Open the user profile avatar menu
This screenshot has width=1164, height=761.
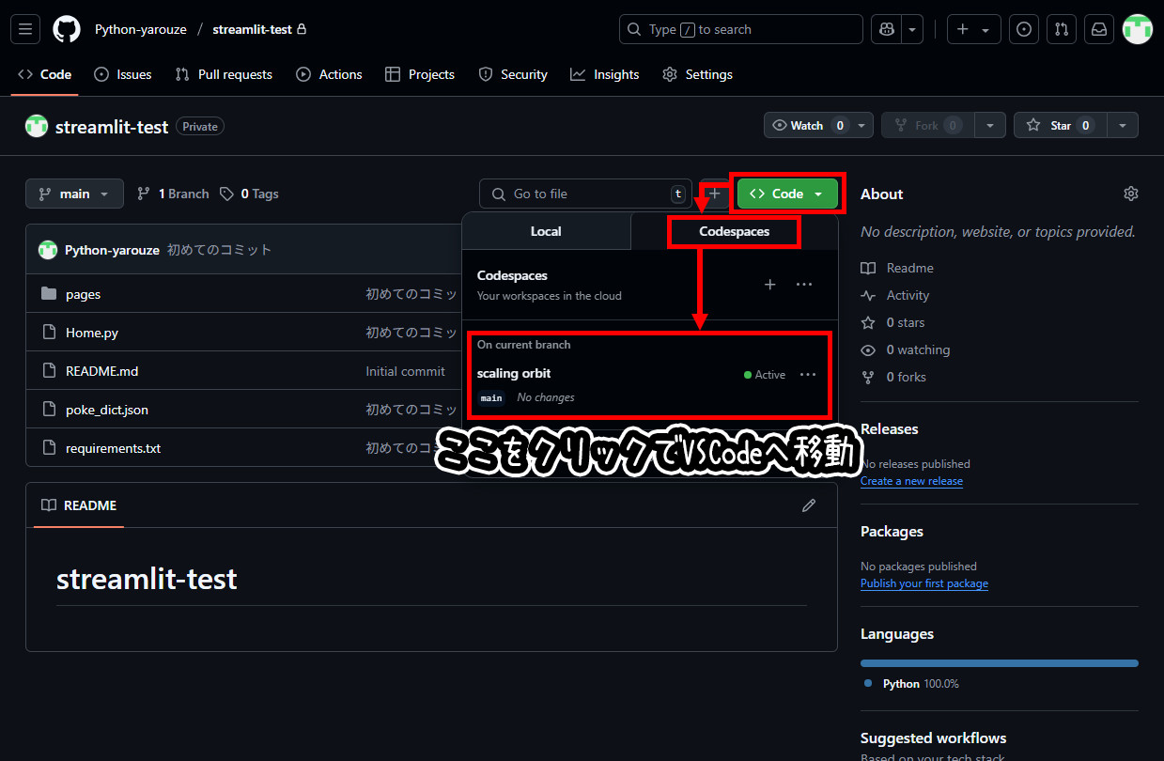pos(1138,29)
